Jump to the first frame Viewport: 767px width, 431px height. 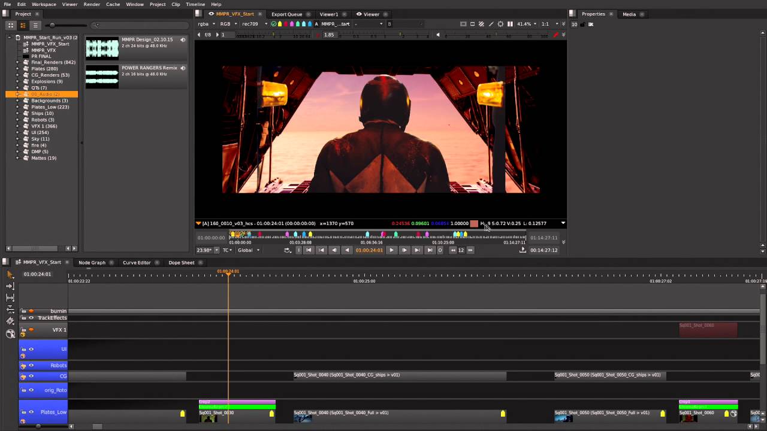point(309,250)
